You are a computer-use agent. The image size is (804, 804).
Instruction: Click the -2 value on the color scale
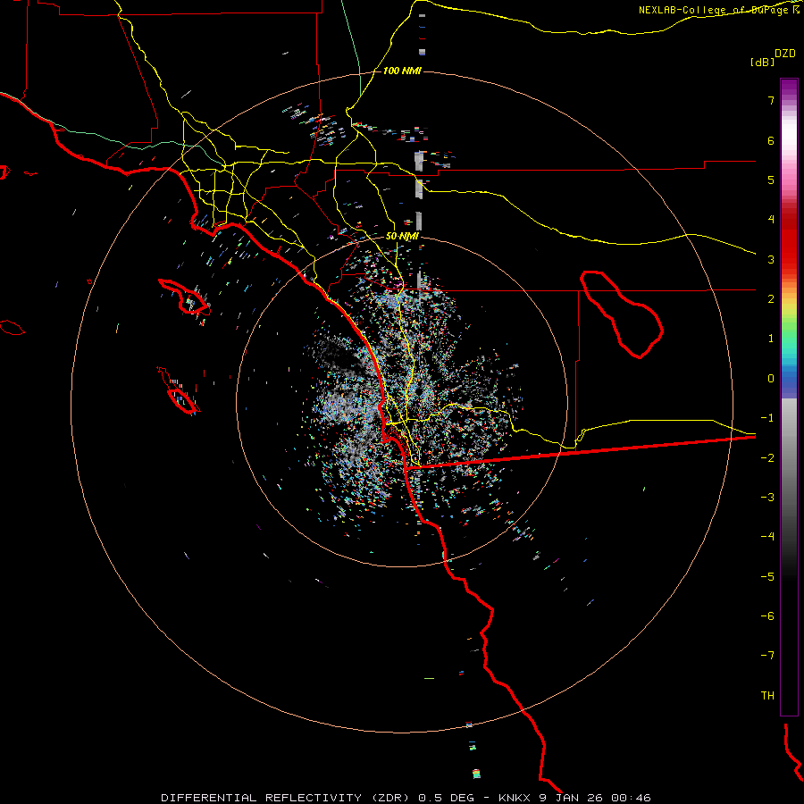(767, 457)
